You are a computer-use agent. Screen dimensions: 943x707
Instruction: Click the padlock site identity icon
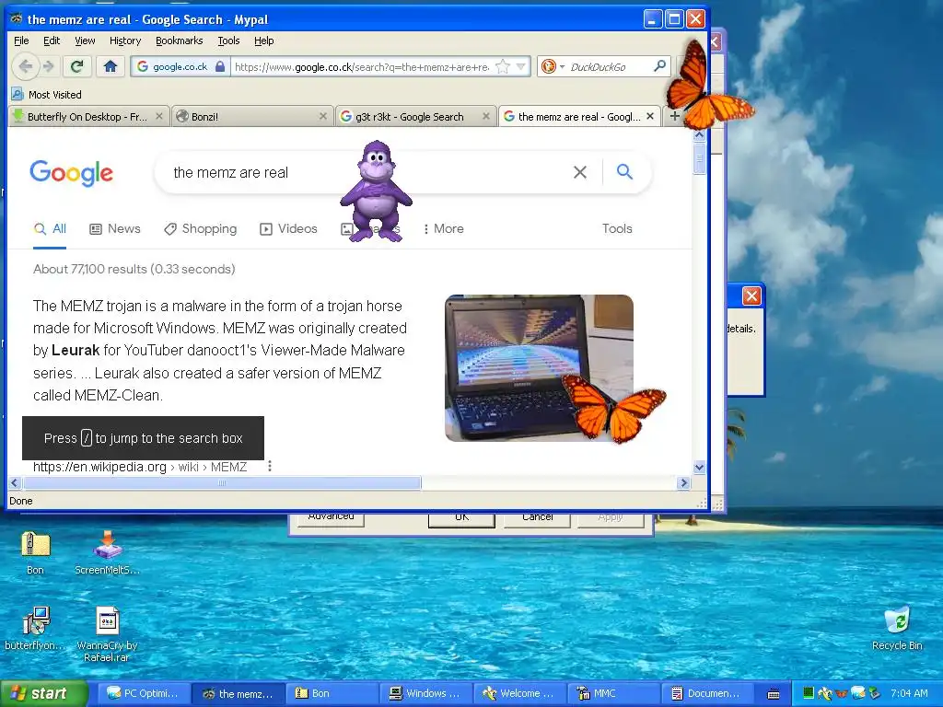pos(220,66)
